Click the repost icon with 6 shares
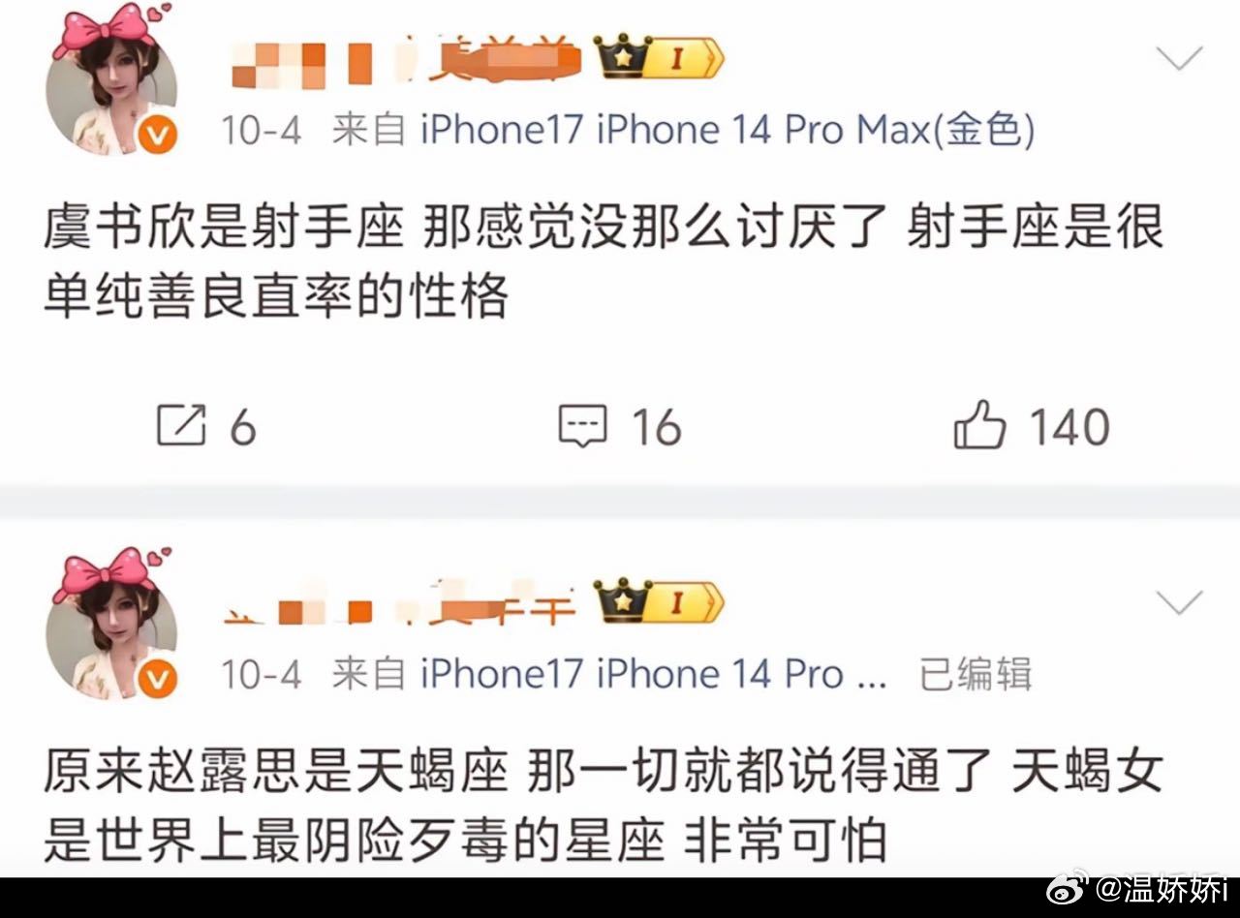This screenshot has height=918, width=1240. tap(181, 426)
